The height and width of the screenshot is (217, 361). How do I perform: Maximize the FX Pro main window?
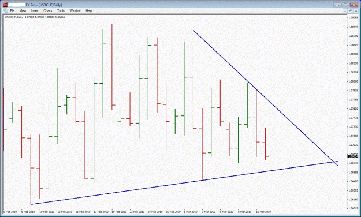pyautogui.click(x=345, y=5)
